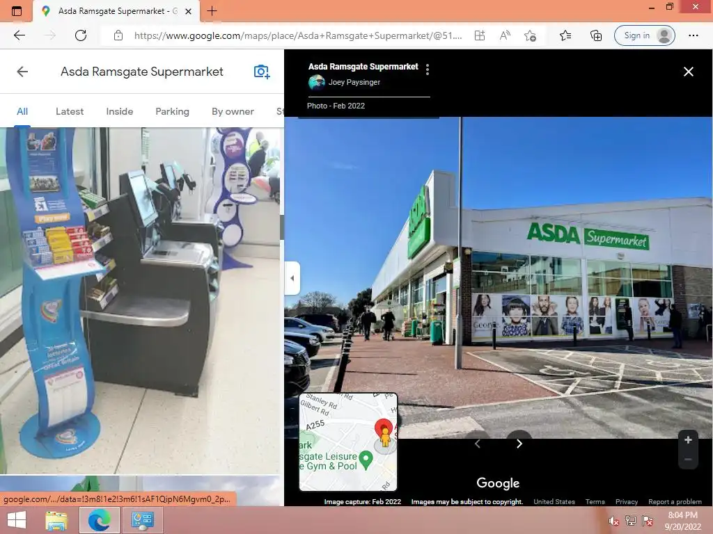Open Joey Paysinger contributor profile

[354, 82]
